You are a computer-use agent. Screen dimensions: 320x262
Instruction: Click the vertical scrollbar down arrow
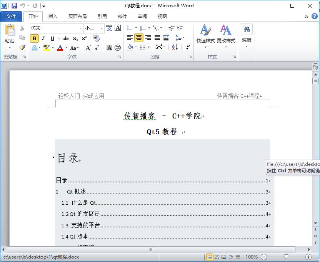click(x=315, y=224)
